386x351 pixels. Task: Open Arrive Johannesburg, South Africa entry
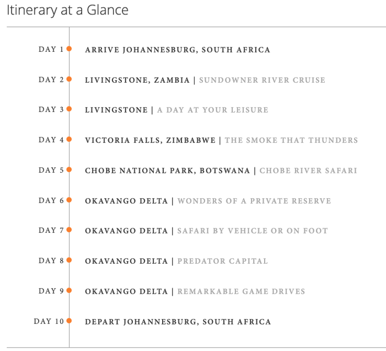[178, 50]
